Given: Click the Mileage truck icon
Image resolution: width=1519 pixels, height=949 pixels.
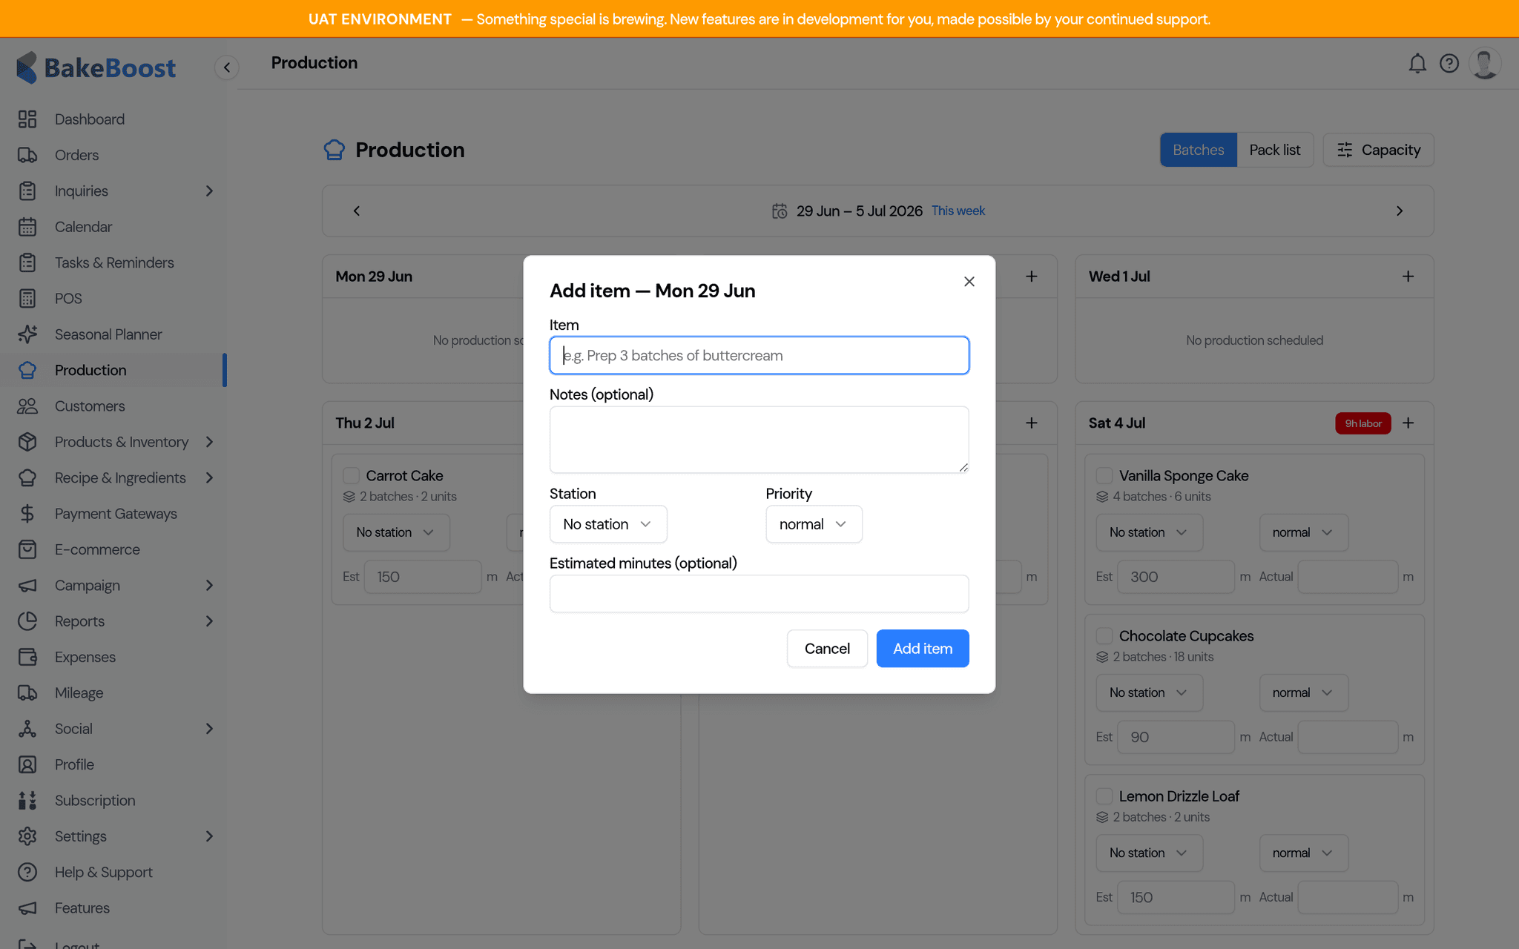Looking at the screenshot, I should click(x=27, y=693).
